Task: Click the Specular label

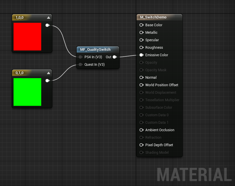Action: [152, 40]
